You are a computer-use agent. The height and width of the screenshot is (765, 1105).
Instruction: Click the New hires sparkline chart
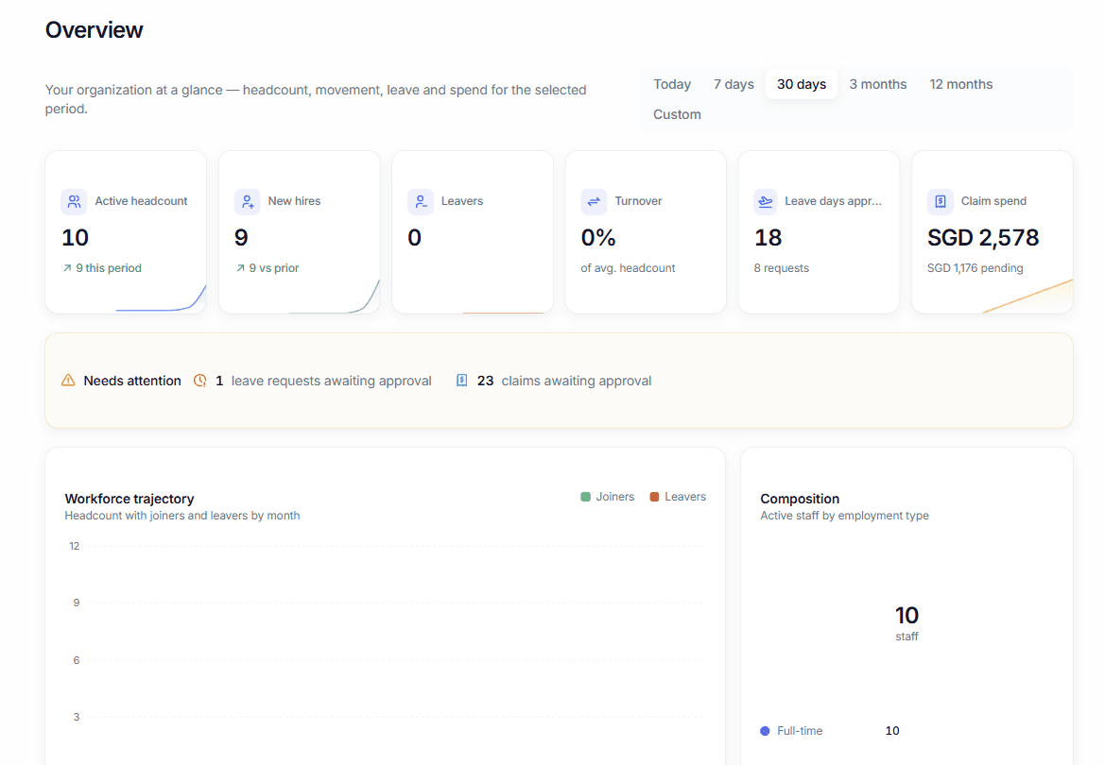click(x=334, y=297)
